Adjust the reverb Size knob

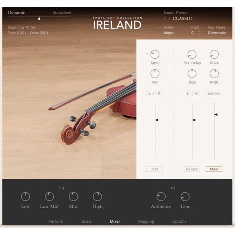tap(192, 73)
